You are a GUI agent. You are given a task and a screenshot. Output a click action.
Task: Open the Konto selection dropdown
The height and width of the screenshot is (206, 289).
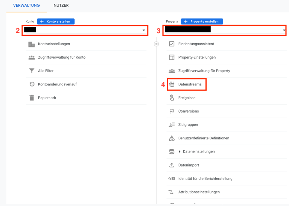click(85, 30)
